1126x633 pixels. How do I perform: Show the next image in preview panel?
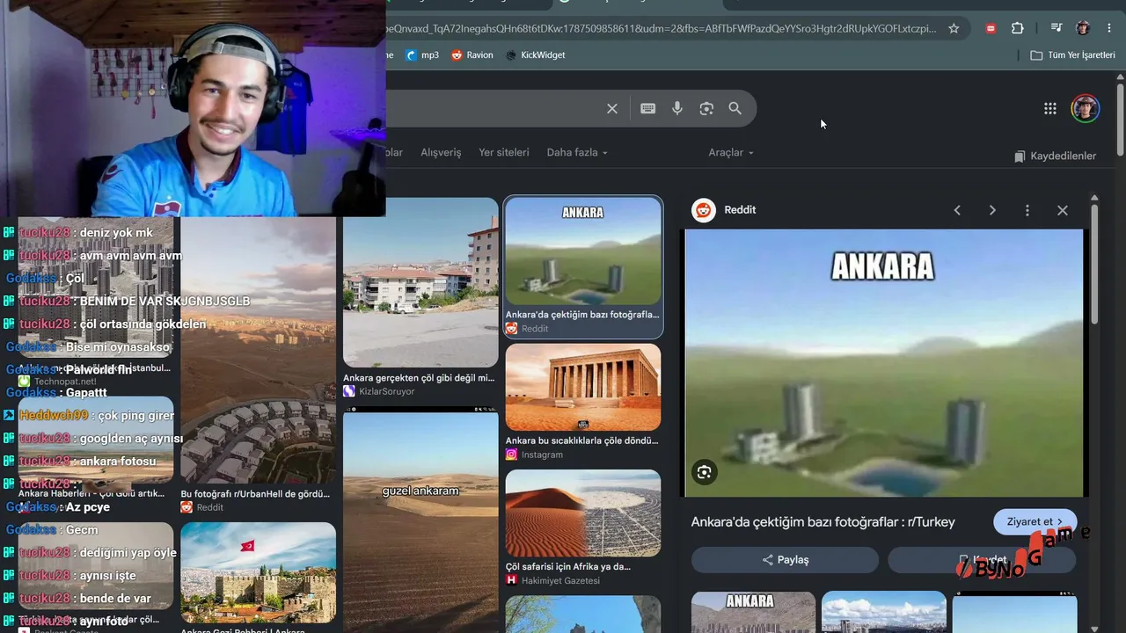pyautogui.click(x=992, y=210)
